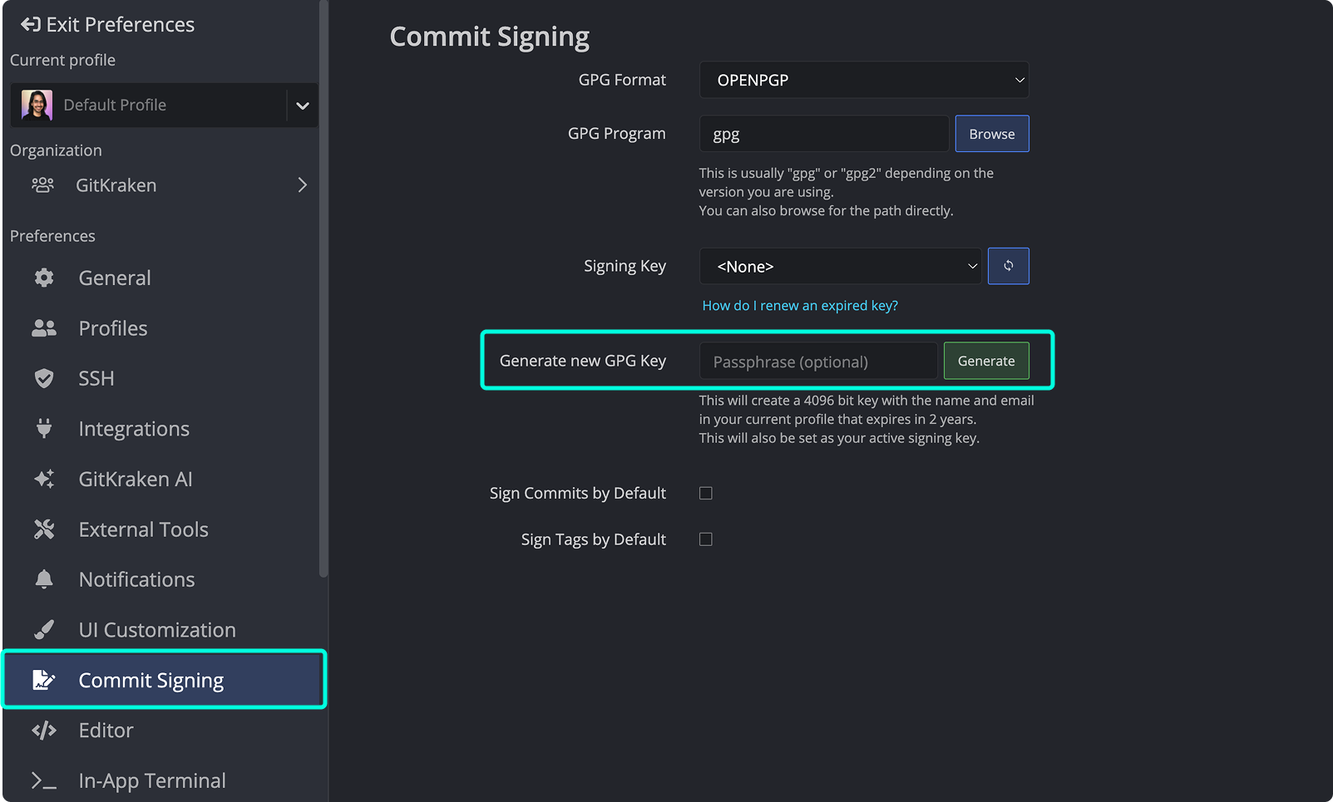Enable Sign Commits by Default

click(705, 492)
